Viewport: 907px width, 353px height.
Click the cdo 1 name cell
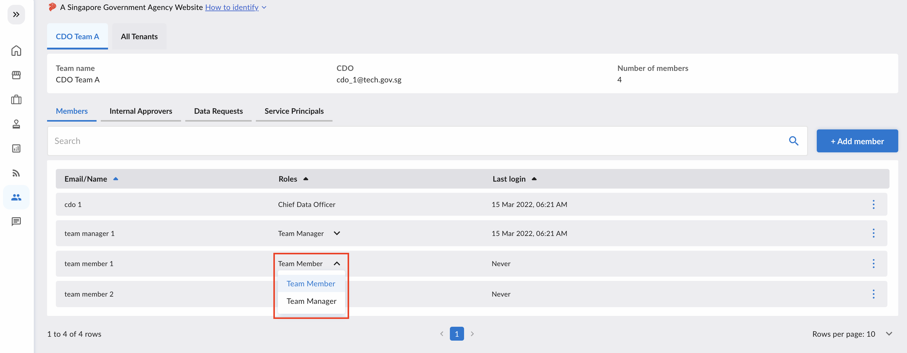[x=73, y=205]
